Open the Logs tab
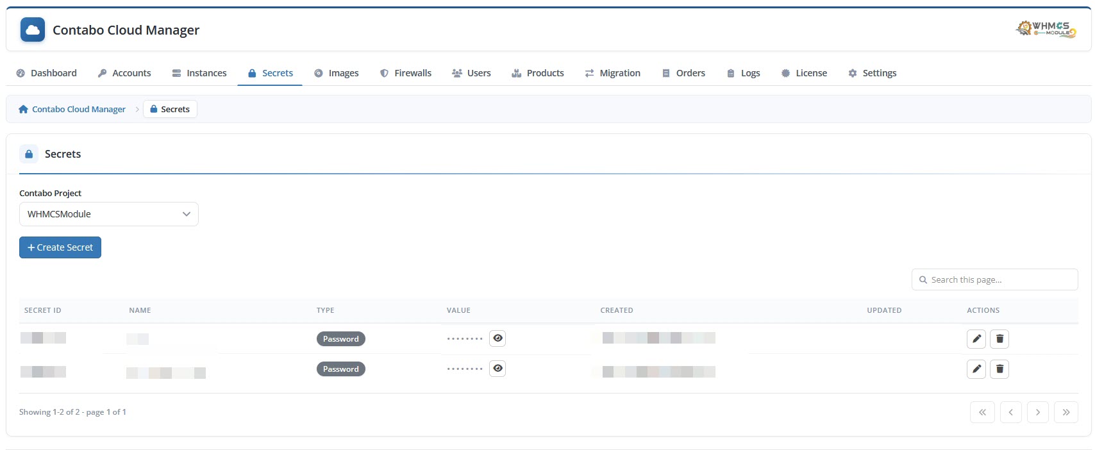Image resolution: width=1095 pixels, height=450 pixels. point(743,73)
